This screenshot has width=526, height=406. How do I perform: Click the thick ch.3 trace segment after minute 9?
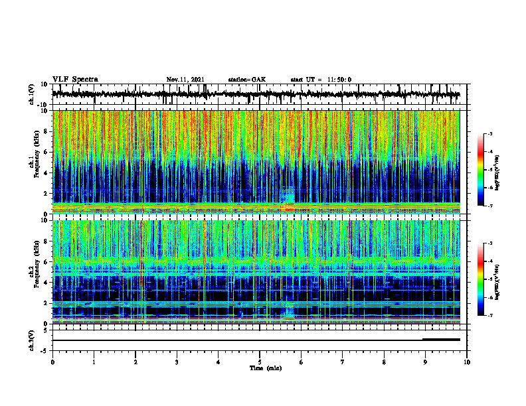pyautogui.click(x=441, y=340)
